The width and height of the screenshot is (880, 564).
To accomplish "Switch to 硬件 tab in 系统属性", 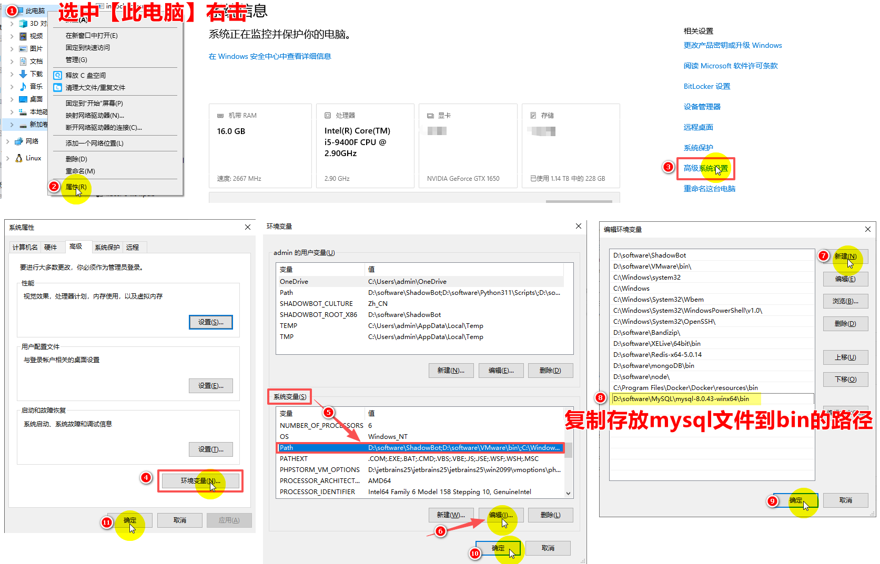I will click(50, 248).
